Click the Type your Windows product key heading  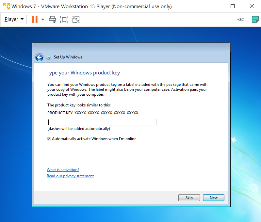pyautogui.click(x=83, y=73)
